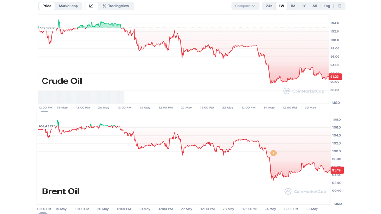Select the 1W time range

click(x=281, y=6)
